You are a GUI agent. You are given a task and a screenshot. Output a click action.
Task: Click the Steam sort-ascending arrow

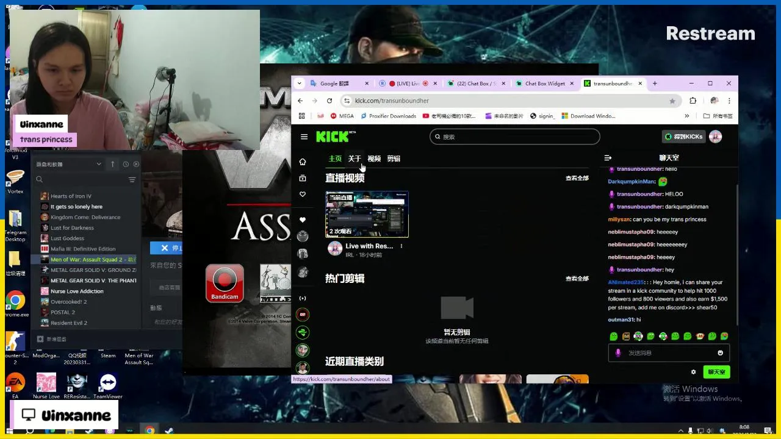112,164
